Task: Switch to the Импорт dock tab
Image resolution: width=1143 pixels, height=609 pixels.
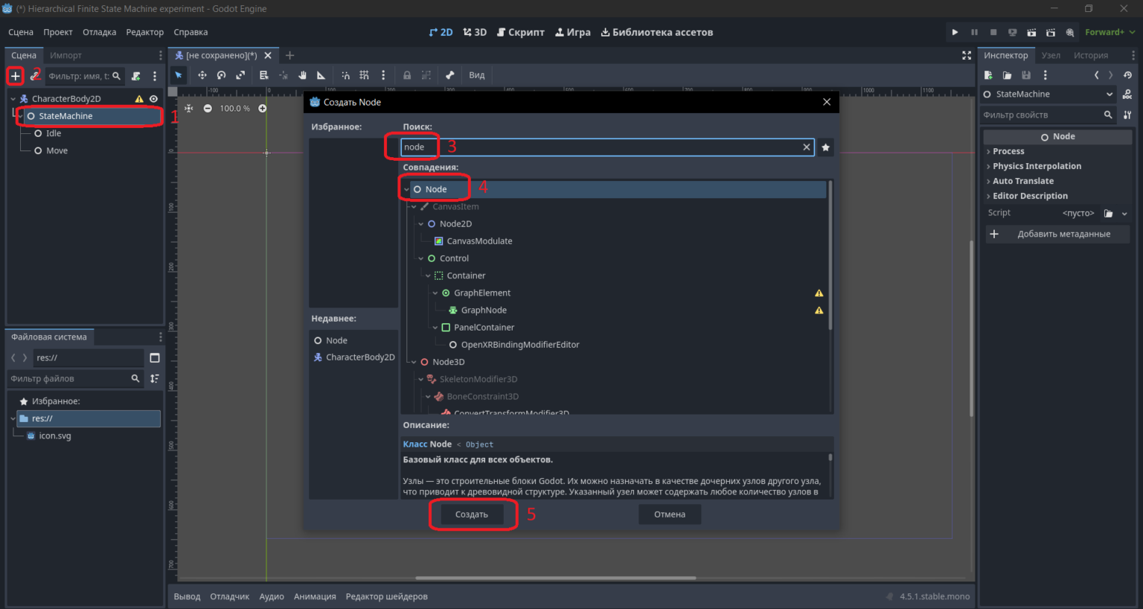Action: pos(65,55)
